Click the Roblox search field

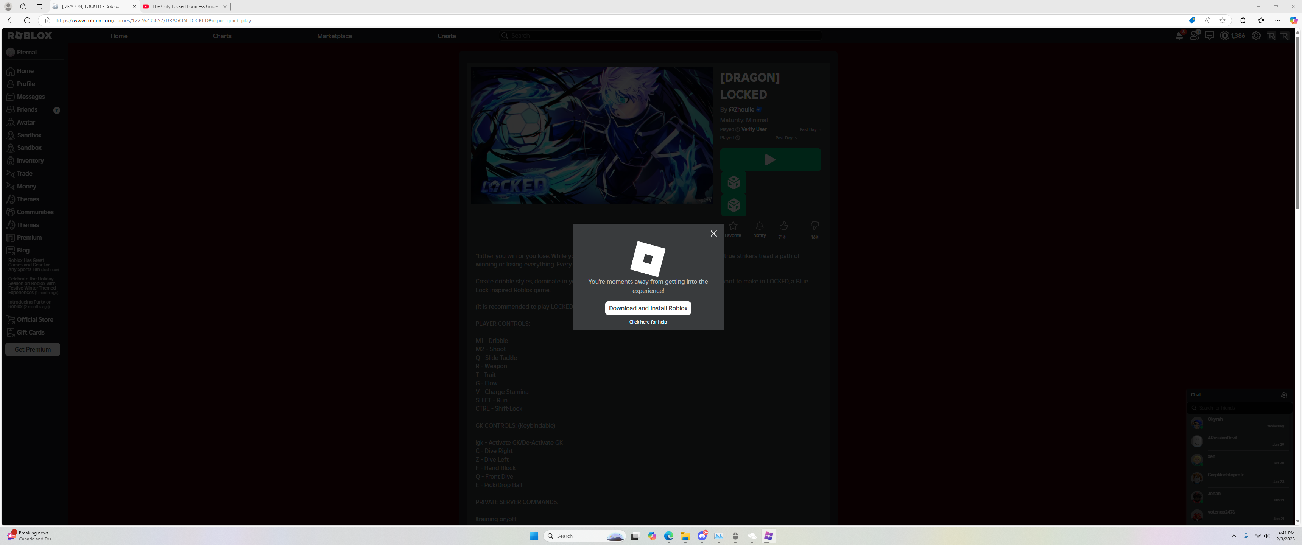point(660,36)
